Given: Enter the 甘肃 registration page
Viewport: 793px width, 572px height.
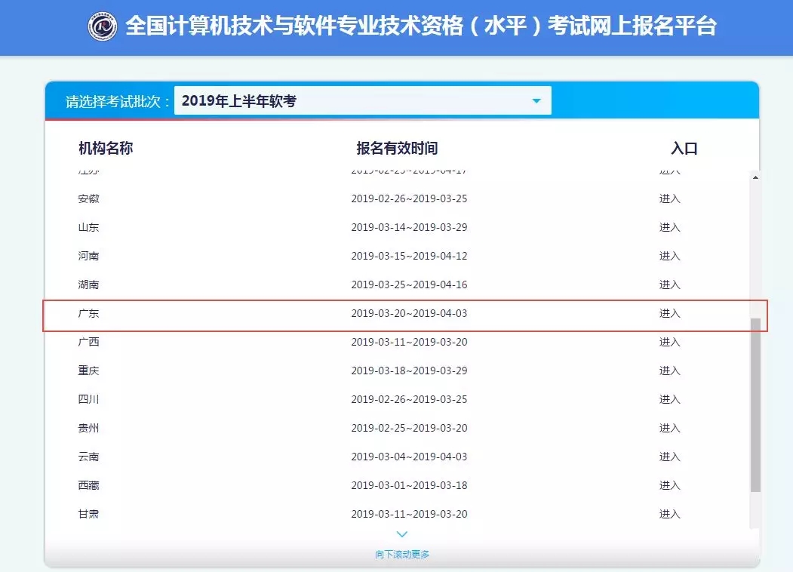Looking at the screenshot, I should pos(669,514).
